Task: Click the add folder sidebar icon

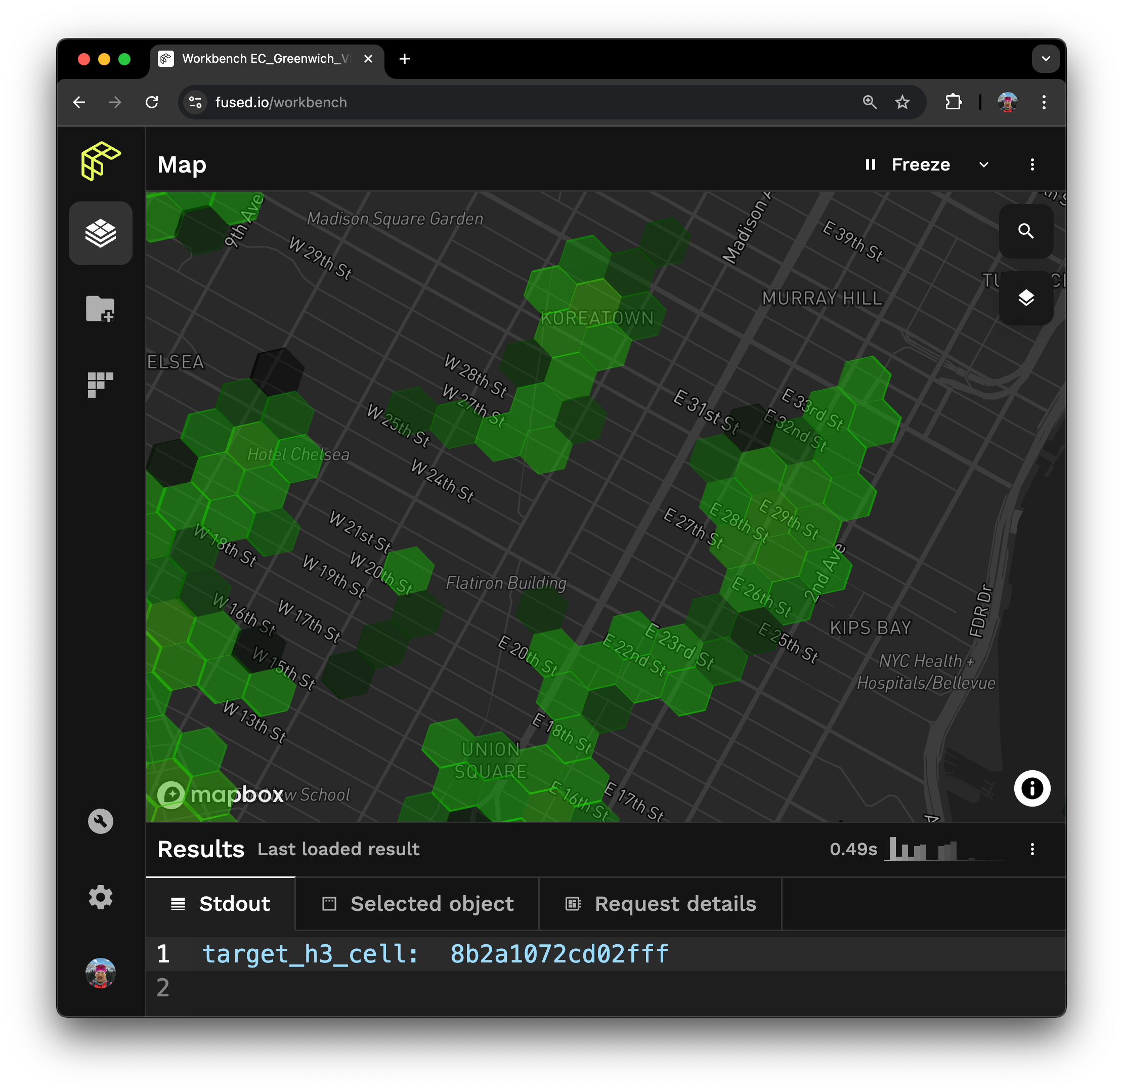Action: point(100,309)
